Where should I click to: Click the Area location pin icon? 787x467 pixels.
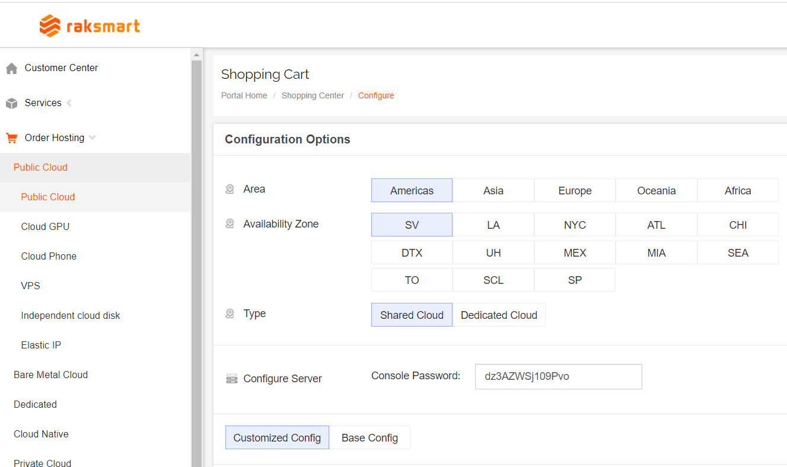click(230, 189)
